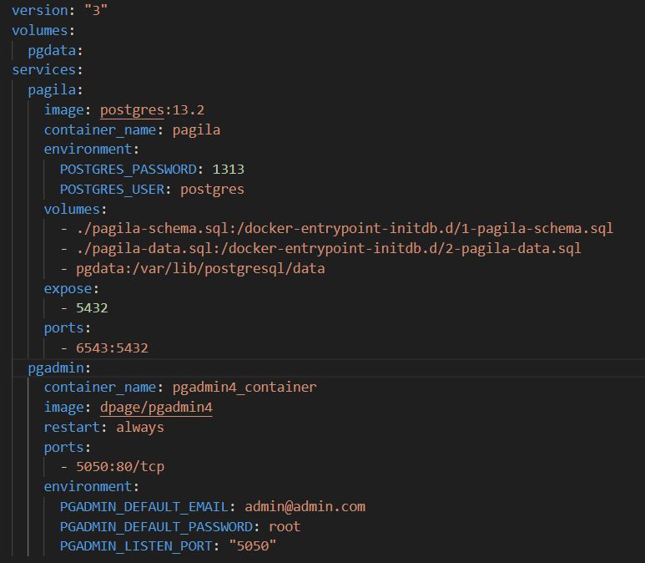Click the pgadmin image key
645x563 pixels.
click(x=63, y=408)
